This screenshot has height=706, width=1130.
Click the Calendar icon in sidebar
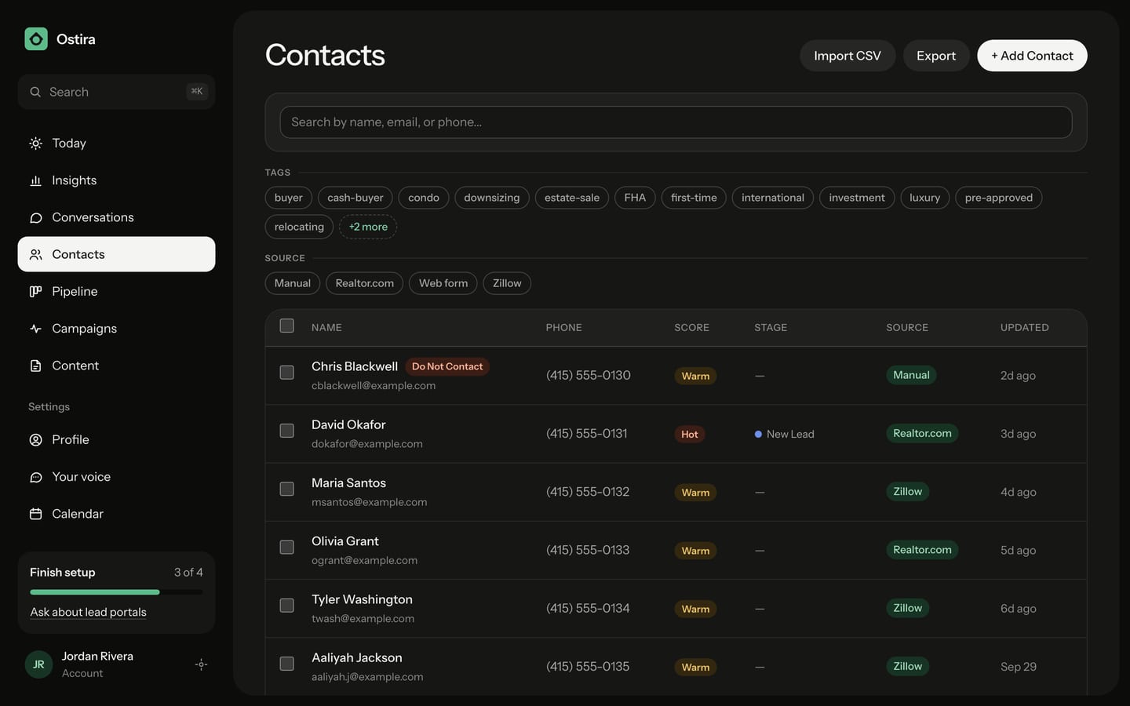[35, 514]
